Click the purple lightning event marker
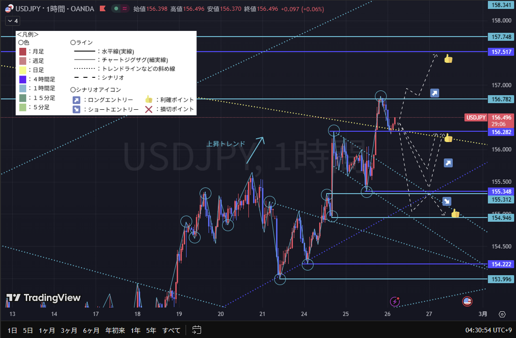This screenshot has width=516, height=338. click(395, 301)
